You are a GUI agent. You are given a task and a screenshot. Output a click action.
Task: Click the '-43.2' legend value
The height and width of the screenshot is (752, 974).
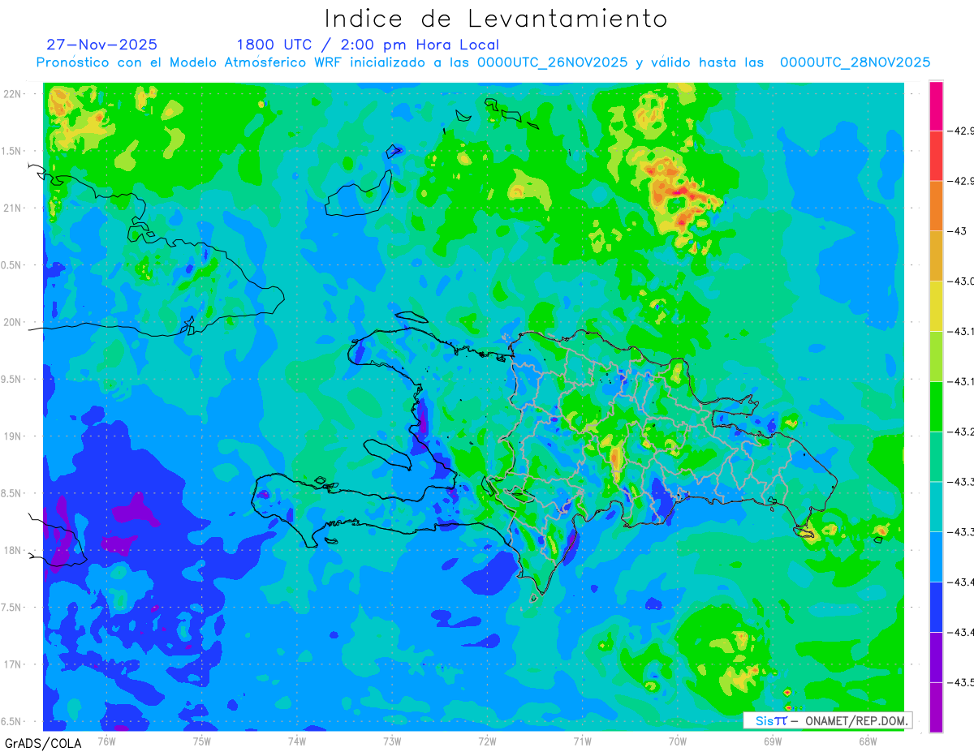tap(963, 432)
